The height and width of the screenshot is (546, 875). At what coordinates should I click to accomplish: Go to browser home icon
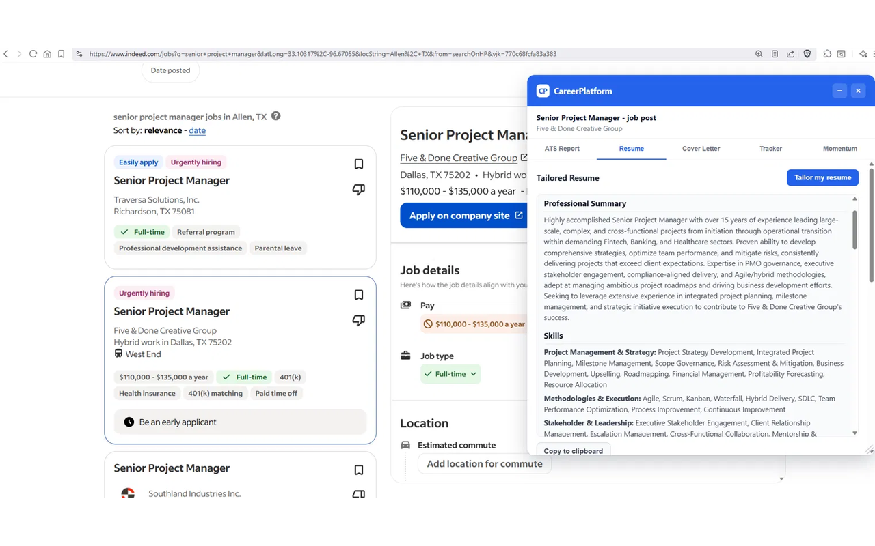47,54
